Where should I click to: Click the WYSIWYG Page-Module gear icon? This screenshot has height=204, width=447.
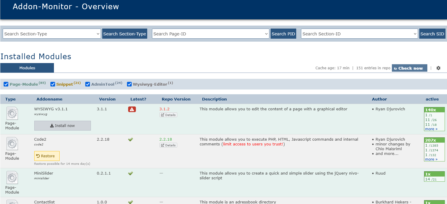[12, 114]
